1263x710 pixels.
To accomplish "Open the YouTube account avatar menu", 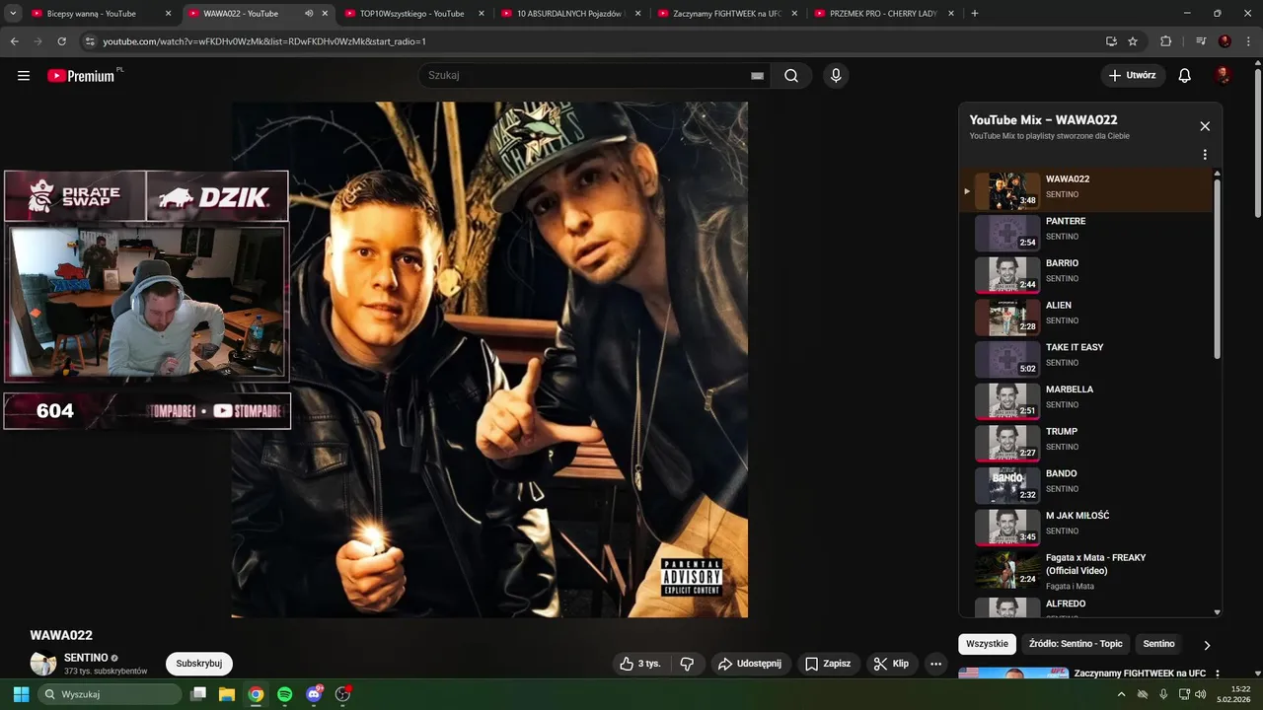I will 1223,76.
